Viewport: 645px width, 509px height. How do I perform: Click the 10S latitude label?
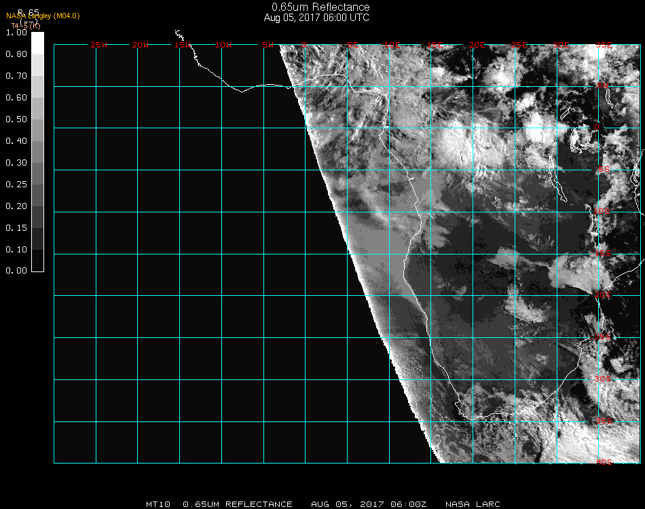pos(603,212)
